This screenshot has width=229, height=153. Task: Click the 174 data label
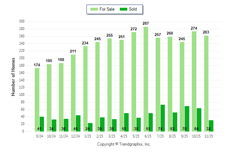click(37, 65)
